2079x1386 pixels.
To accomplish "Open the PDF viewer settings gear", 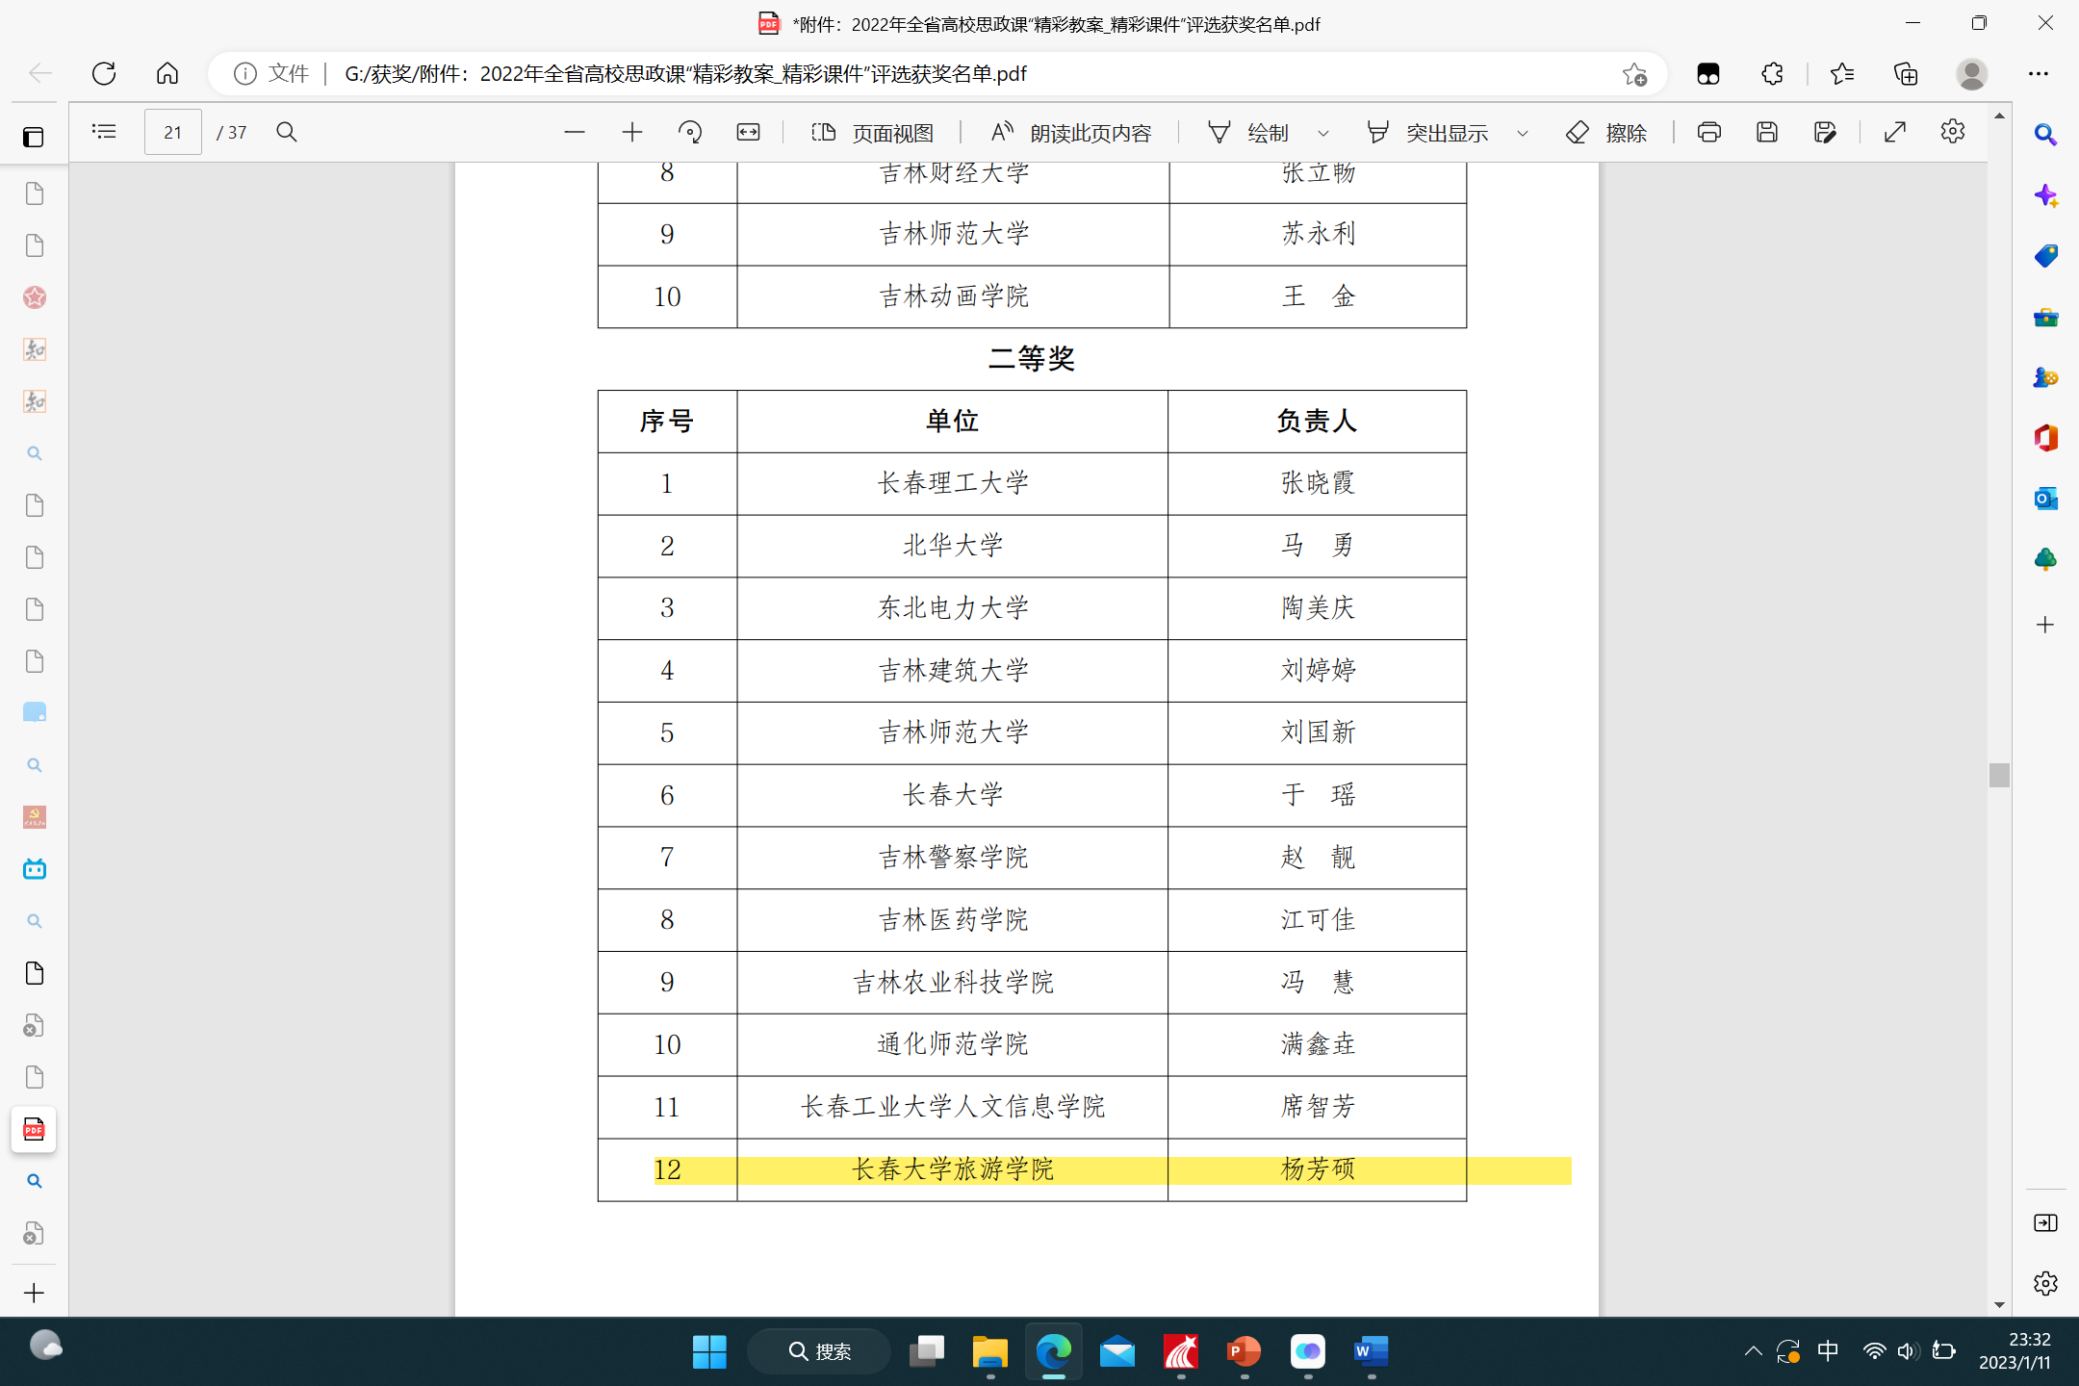I will [1954, 132].
